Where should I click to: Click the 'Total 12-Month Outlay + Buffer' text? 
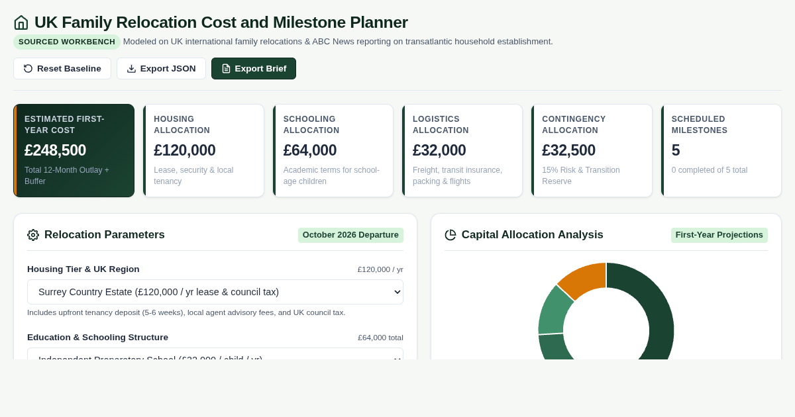67,175
